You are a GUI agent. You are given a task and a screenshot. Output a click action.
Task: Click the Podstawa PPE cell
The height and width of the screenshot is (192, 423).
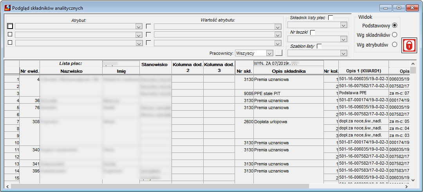click(x=363, y=93)
